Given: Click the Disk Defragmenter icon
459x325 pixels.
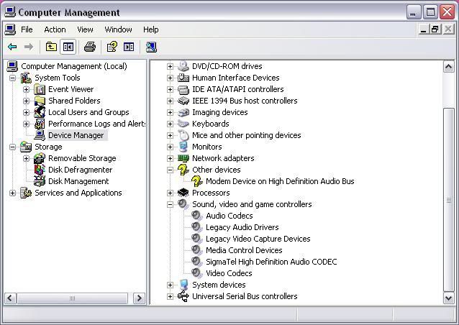Looking at the screenshot, I should coord(40,170).
